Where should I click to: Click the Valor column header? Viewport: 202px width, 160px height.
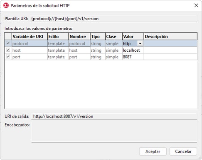[133, 36]
